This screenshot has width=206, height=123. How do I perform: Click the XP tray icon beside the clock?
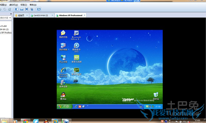(x=153, y=107)
